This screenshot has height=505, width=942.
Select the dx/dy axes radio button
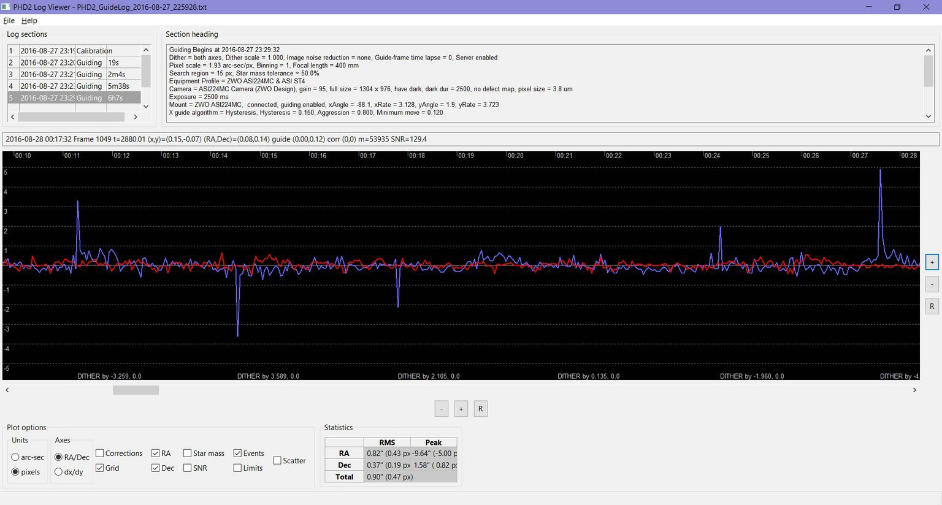tap(58, 472)
